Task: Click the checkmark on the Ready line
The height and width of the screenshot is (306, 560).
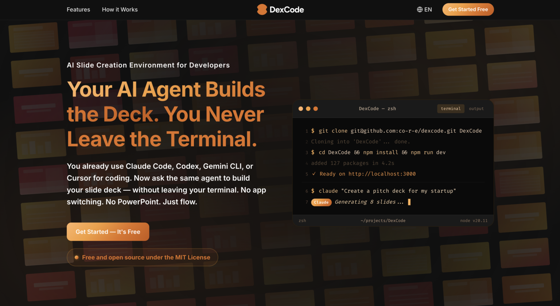Action: click(x=314, y=174)
